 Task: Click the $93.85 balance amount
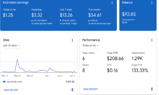click(x=129, y=14)
